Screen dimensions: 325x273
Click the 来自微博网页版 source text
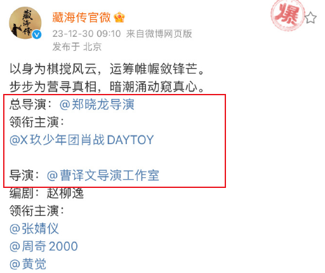coord(159,34)
